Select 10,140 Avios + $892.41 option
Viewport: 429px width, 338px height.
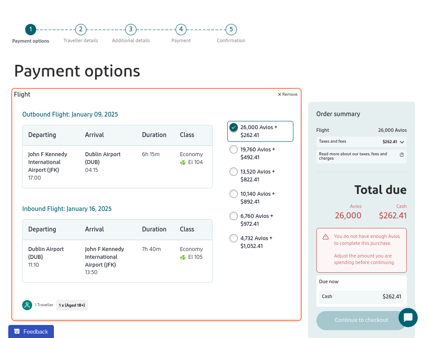coord(233,194)
